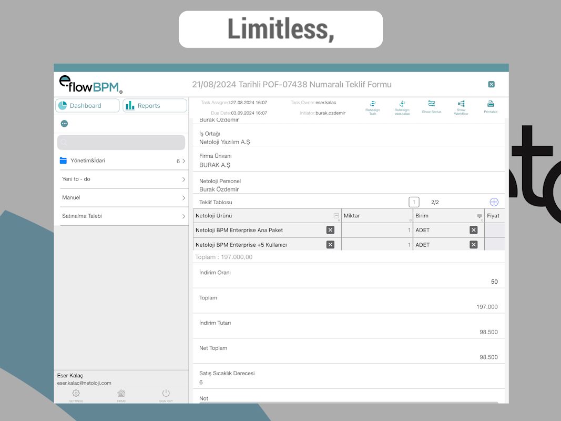Open the Reports tab
The image size is (561, 421).
tap(155, 106)
